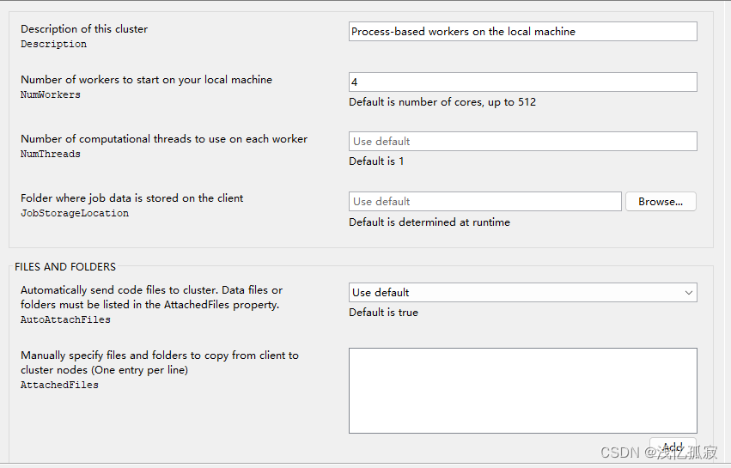
Task: Click the 'Default is true' hint text
Action: coord(383,313)
